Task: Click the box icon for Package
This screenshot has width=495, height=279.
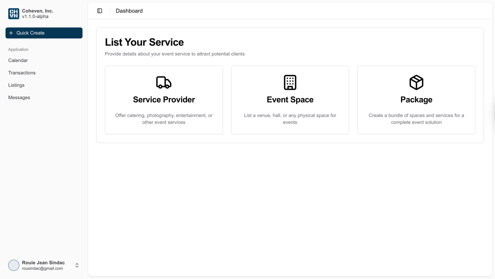Action: click(x=416, y=83)
